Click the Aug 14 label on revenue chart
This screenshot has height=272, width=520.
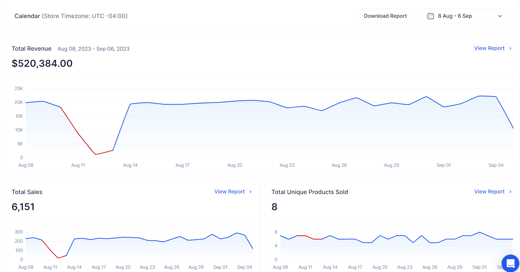pos(130,165)
